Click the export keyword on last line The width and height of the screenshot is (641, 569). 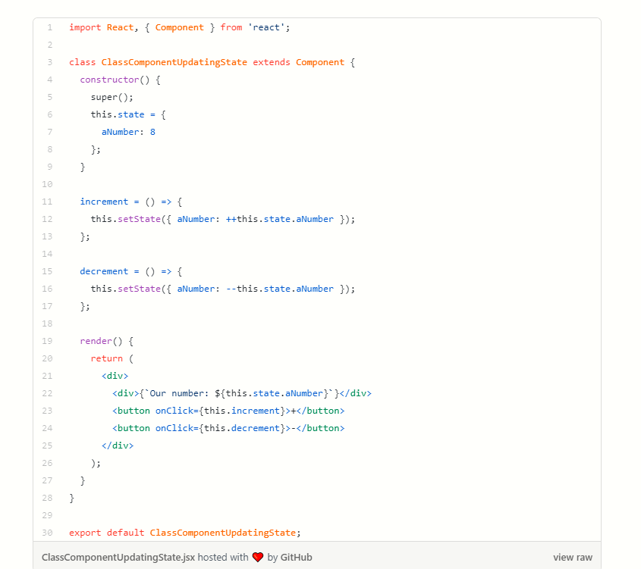click(85, 533)
